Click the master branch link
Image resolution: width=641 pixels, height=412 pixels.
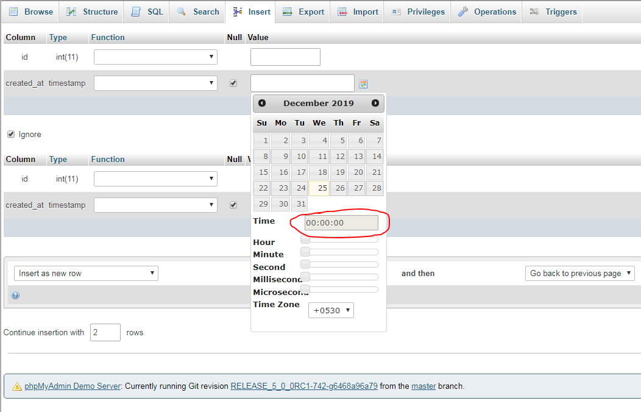[423, 386]
